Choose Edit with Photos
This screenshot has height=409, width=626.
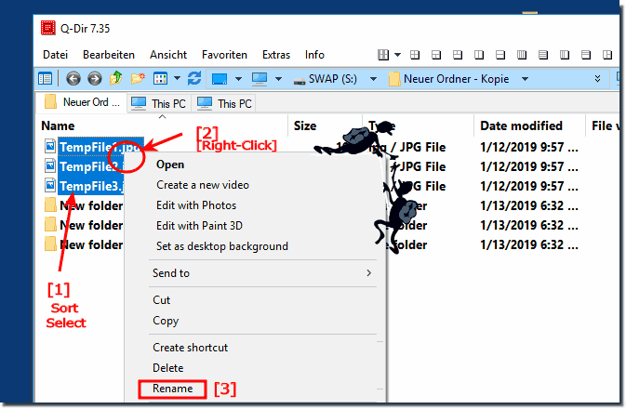coord(196,205)
